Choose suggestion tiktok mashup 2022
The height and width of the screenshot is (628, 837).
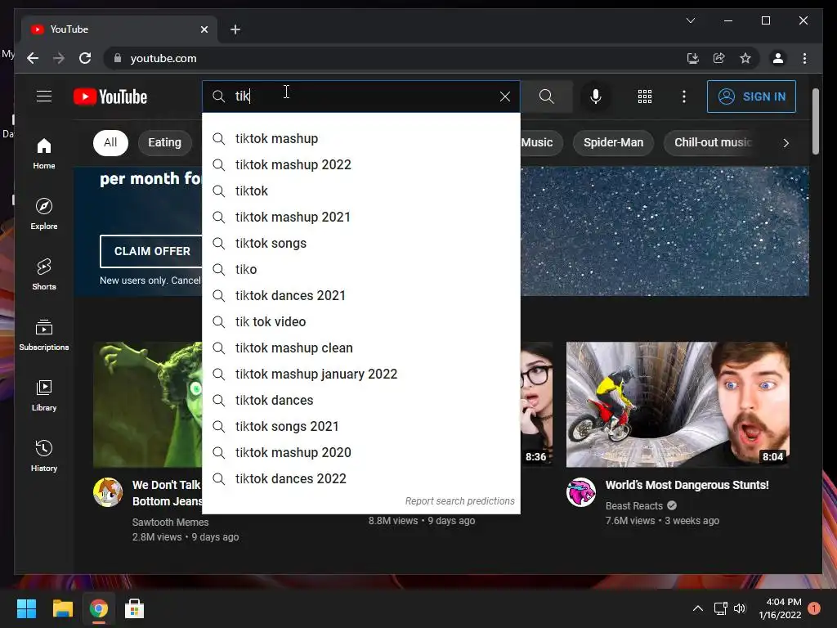(x=361, y=165)
